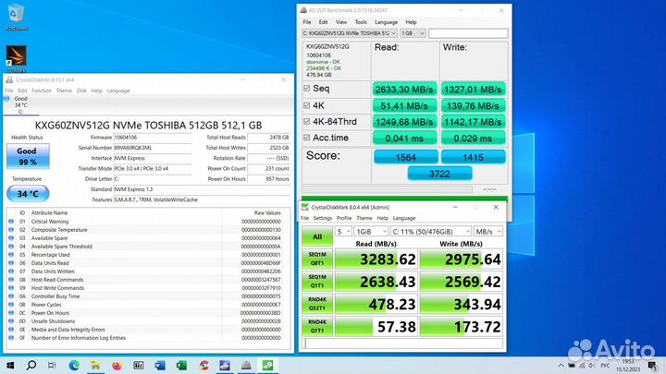Open network status tray icon

click(582, 366)
